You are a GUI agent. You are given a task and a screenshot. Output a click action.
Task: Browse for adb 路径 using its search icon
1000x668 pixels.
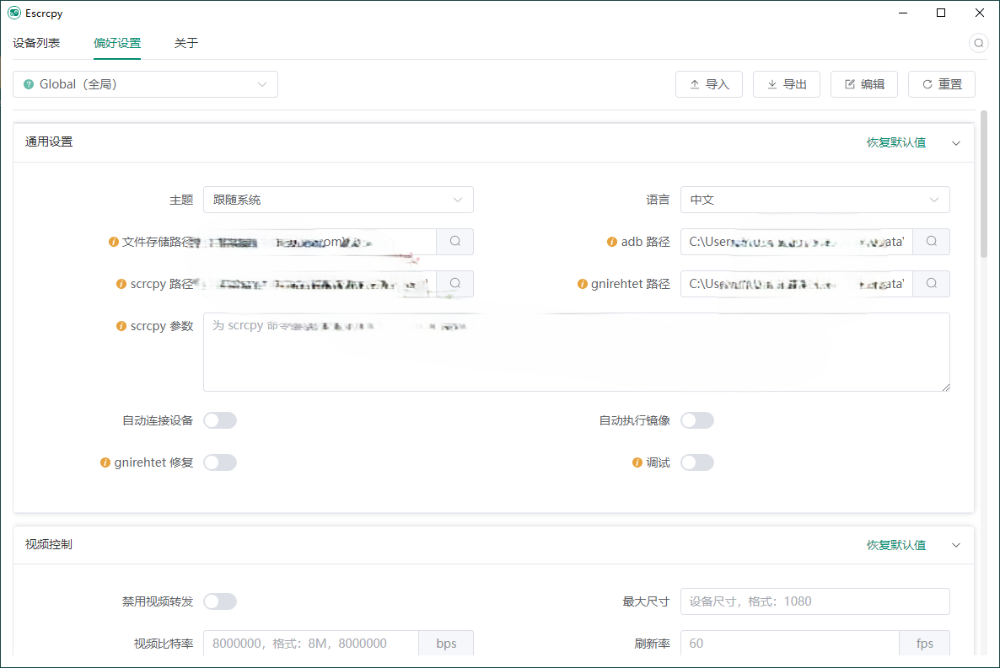931,242
